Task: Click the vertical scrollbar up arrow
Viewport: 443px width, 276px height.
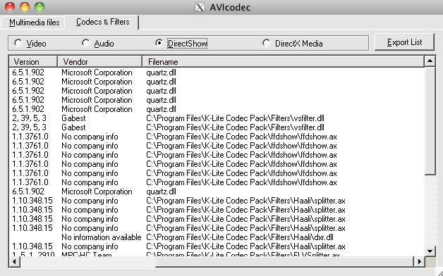Action: (x=430, y=61)
